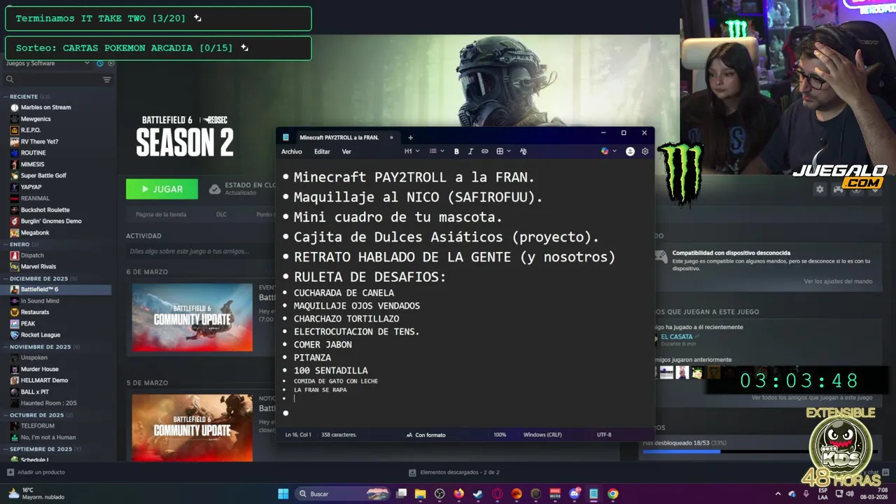Open Windows Start menu
896x504 pixels.
click(283, 493)
